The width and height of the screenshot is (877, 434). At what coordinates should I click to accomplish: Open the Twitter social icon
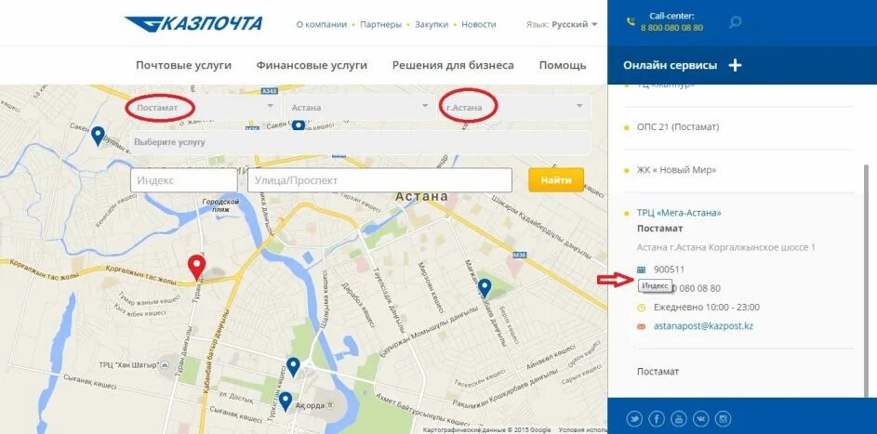(634, 418)
